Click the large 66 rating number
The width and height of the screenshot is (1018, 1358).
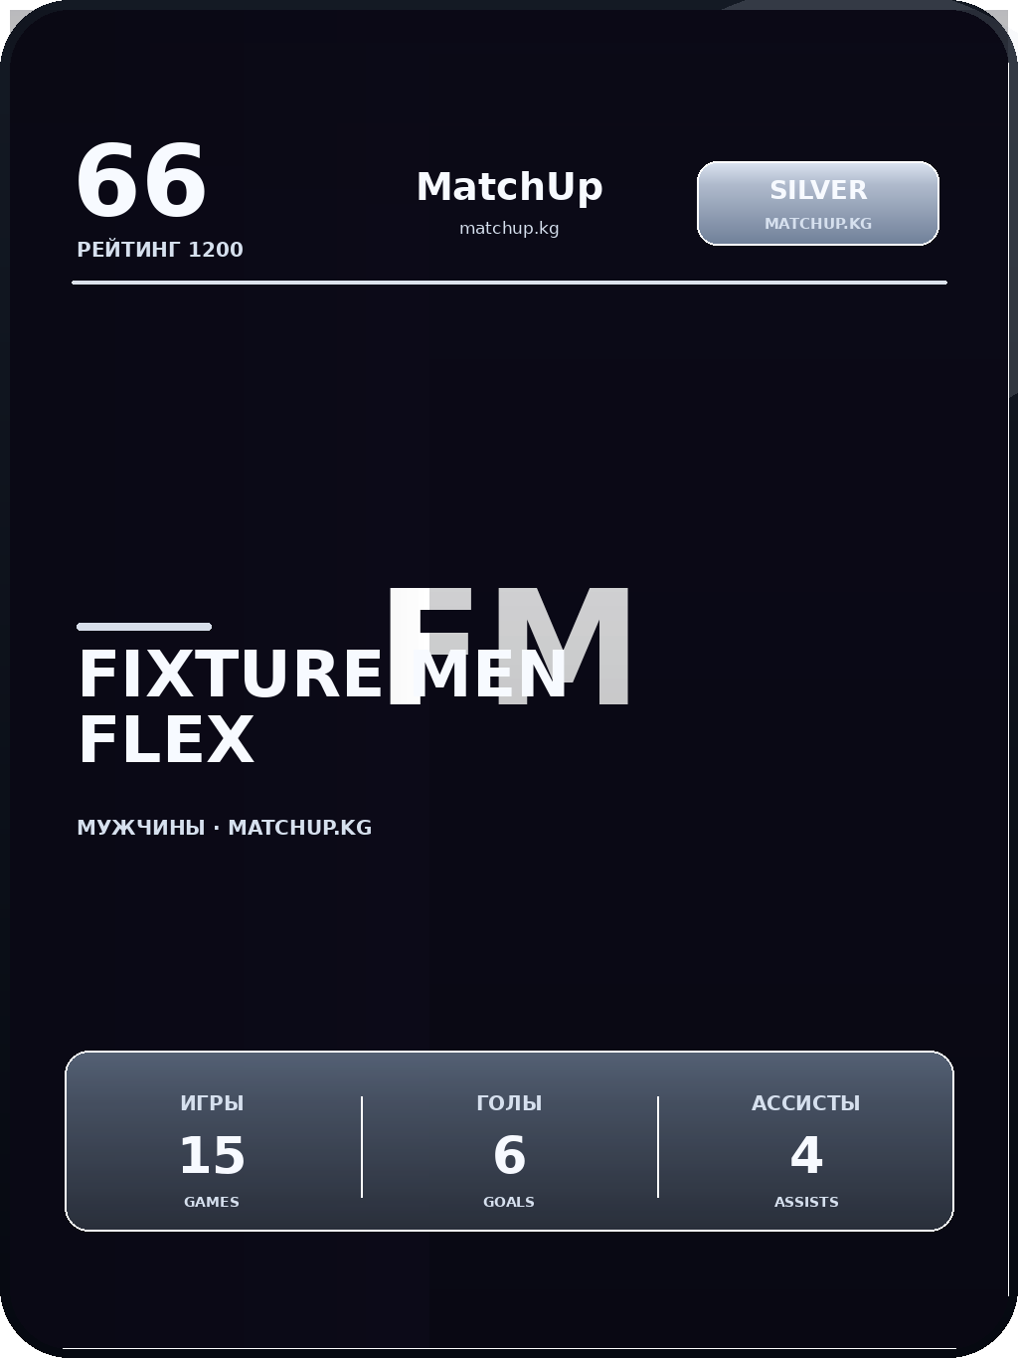point(141,182)
